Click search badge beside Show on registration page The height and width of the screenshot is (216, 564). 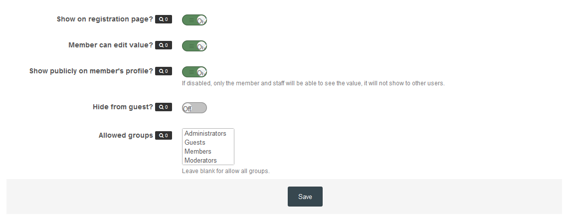pos(164,19)
